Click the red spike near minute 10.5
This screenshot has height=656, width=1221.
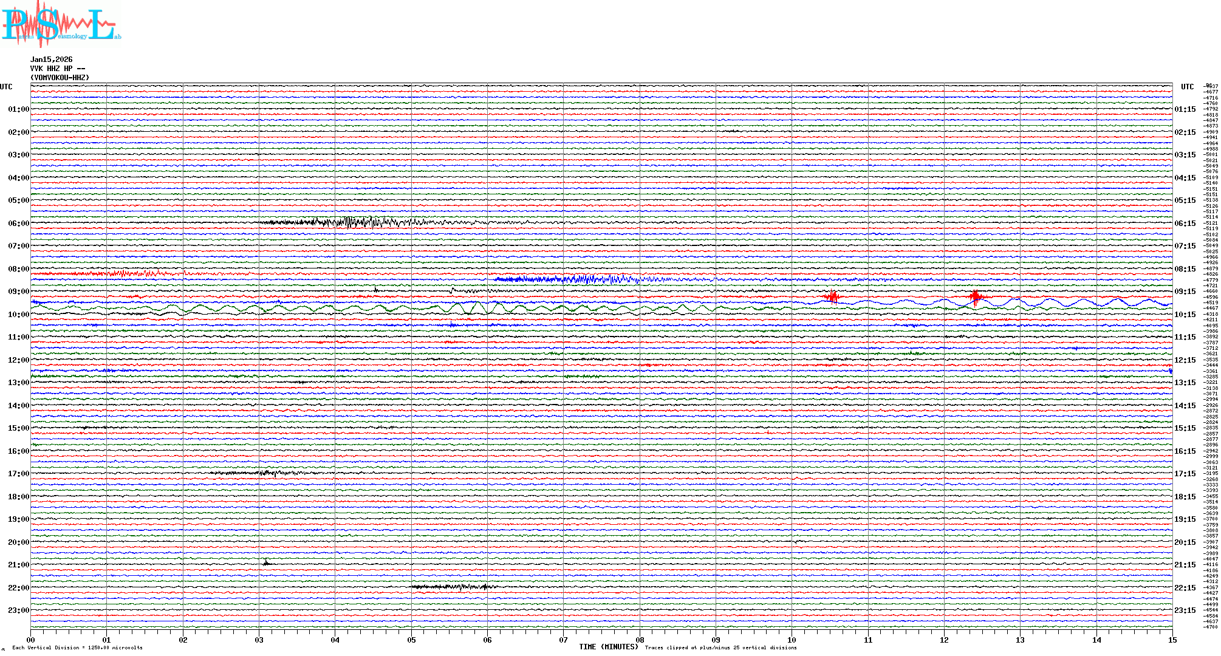tap(832, 296)
